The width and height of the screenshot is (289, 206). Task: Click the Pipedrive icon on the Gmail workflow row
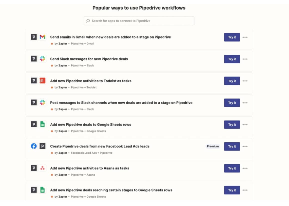click(34, 37)
